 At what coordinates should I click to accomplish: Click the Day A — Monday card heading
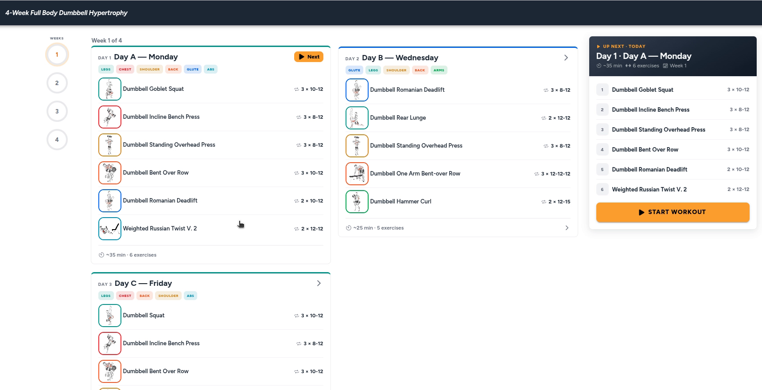pos(146,57)
